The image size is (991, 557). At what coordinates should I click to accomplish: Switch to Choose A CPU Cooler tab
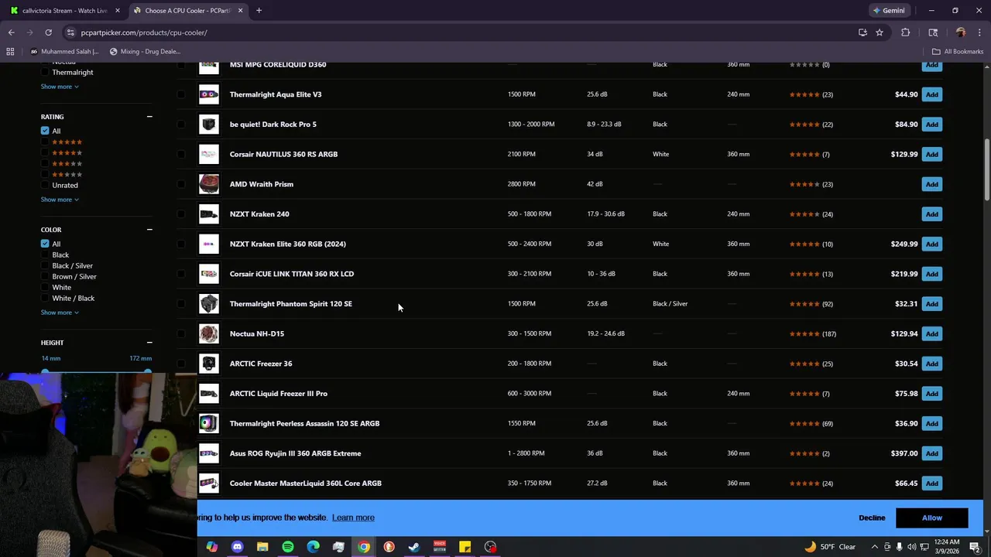[188, 11]
